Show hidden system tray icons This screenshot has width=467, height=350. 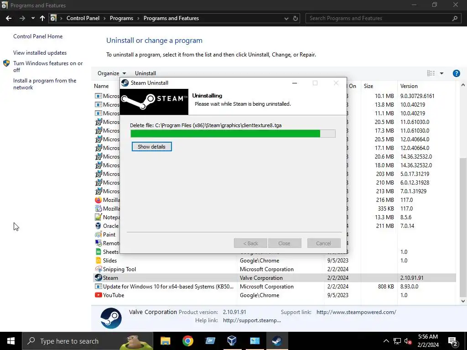point(386,341)
